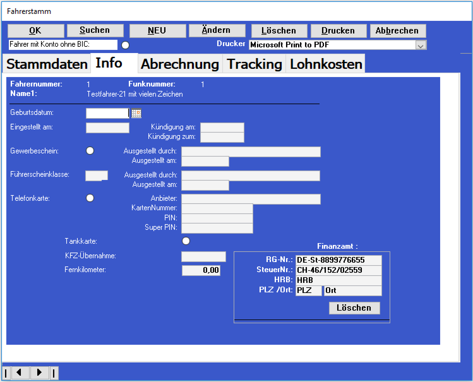This screenshot has height=382, width=473.
Task: Switch to the Tracking tab
Action: [x=254, y=64]
